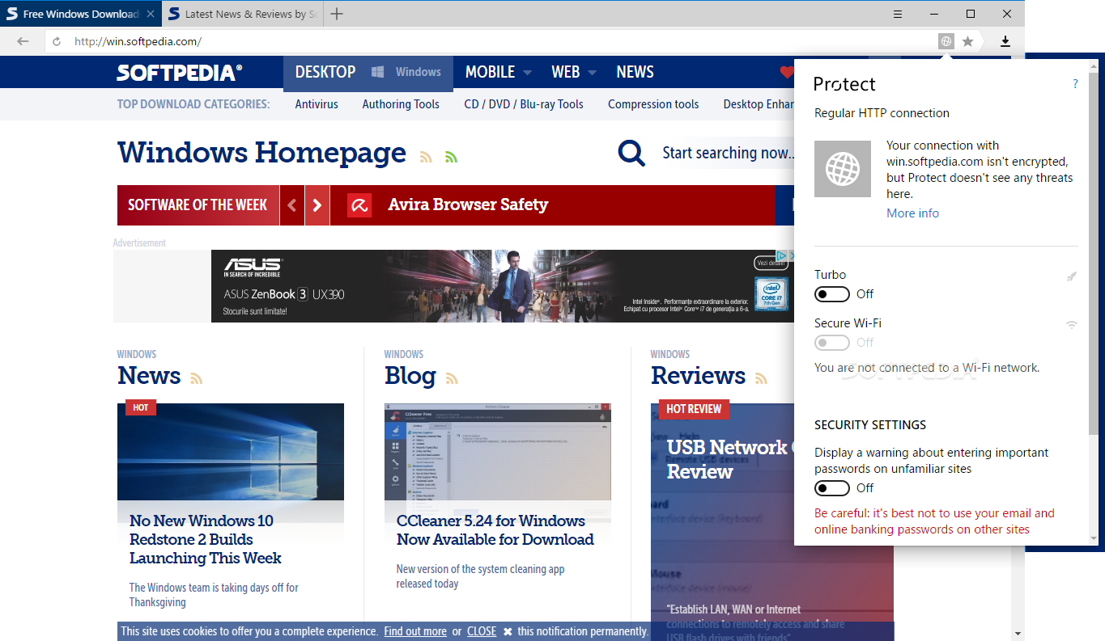Expand the WEB dropdown arrow
Image resolution: width=1105 pixels, height=641 pixels.
592,73
